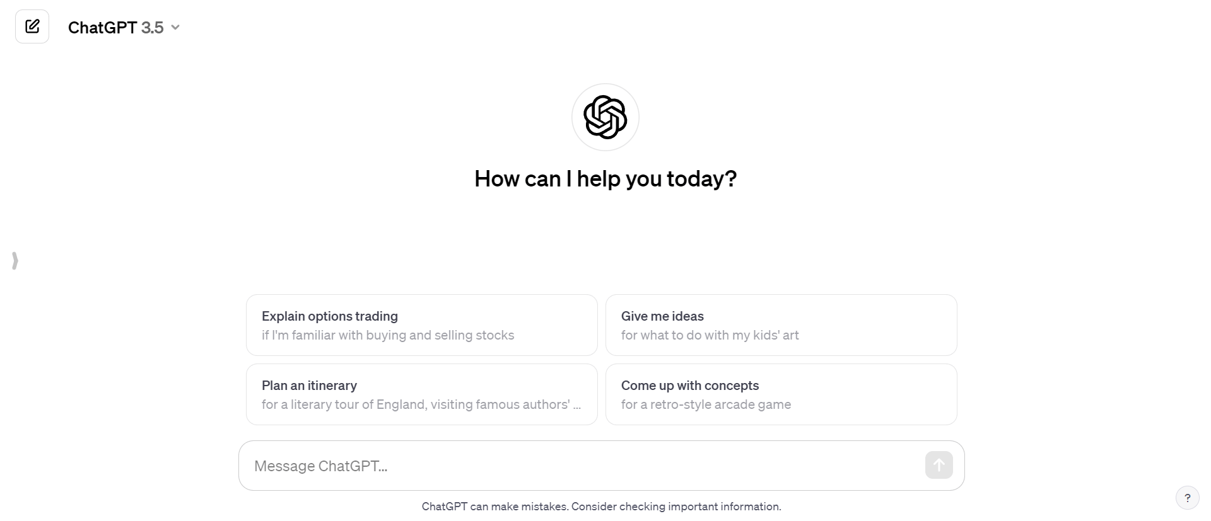
Task: Click the "3.5" version label in header
Action: tap(153, 28)
